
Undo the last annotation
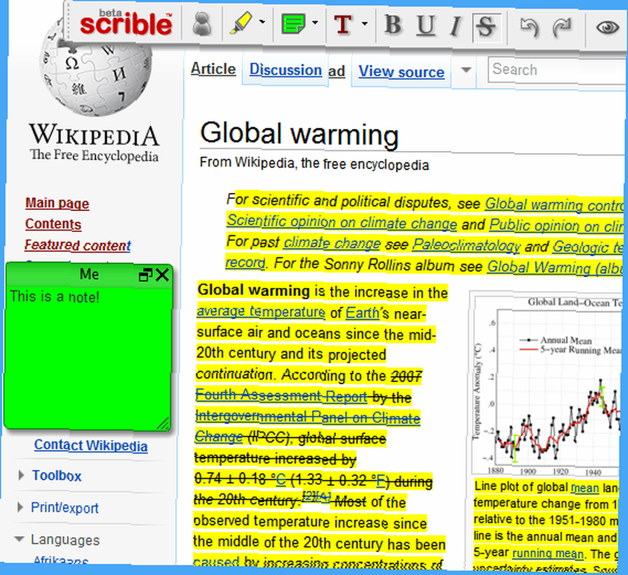click(x=529, y=28)
